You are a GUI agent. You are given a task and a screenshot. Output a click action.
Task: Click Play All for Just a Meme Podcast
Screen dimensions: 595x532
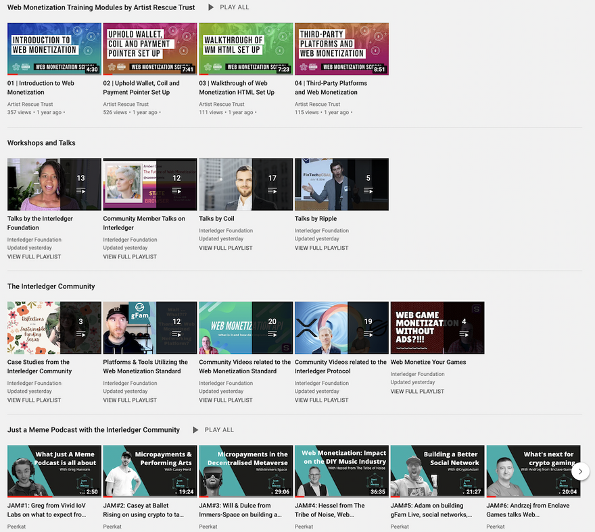[x=212, y=430]
